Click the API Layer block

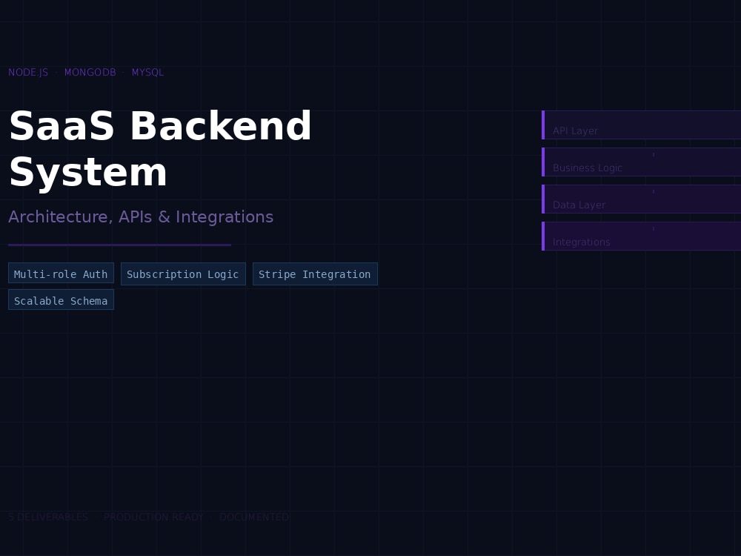click(641, 125)
